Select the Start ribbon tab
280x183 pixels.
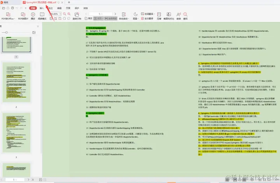[33, 8]
